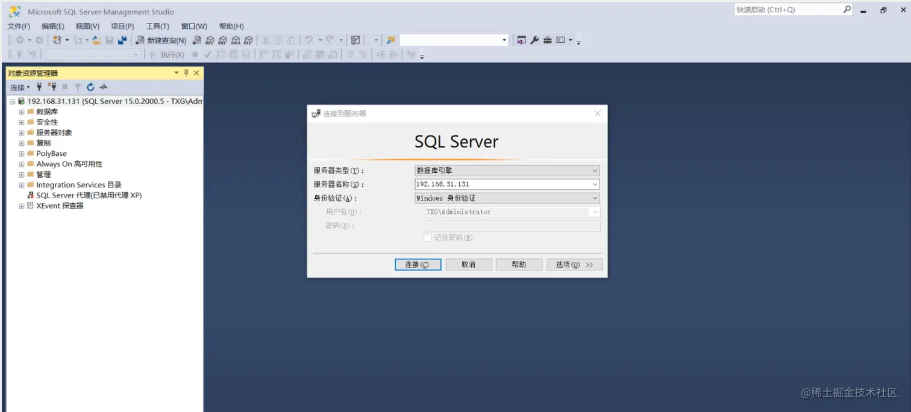Click the 新建查询(N) toolbar button
The height and width of the screenshot is (412, 911).
161,40
